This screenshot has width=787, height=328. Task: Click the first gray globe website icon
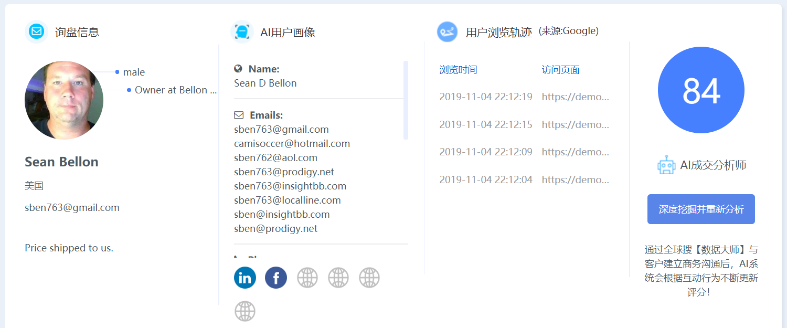(x=307, y=277)
